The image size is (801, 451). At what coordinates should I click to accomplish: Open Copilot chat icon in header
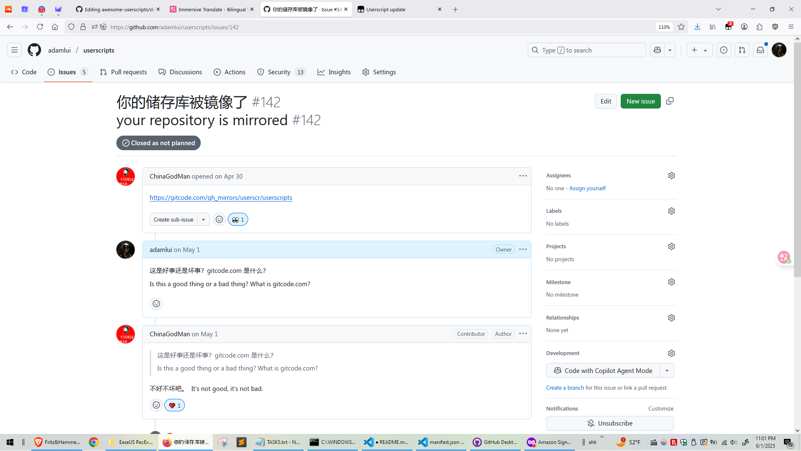pyautogui.click(x=657, y=50)
